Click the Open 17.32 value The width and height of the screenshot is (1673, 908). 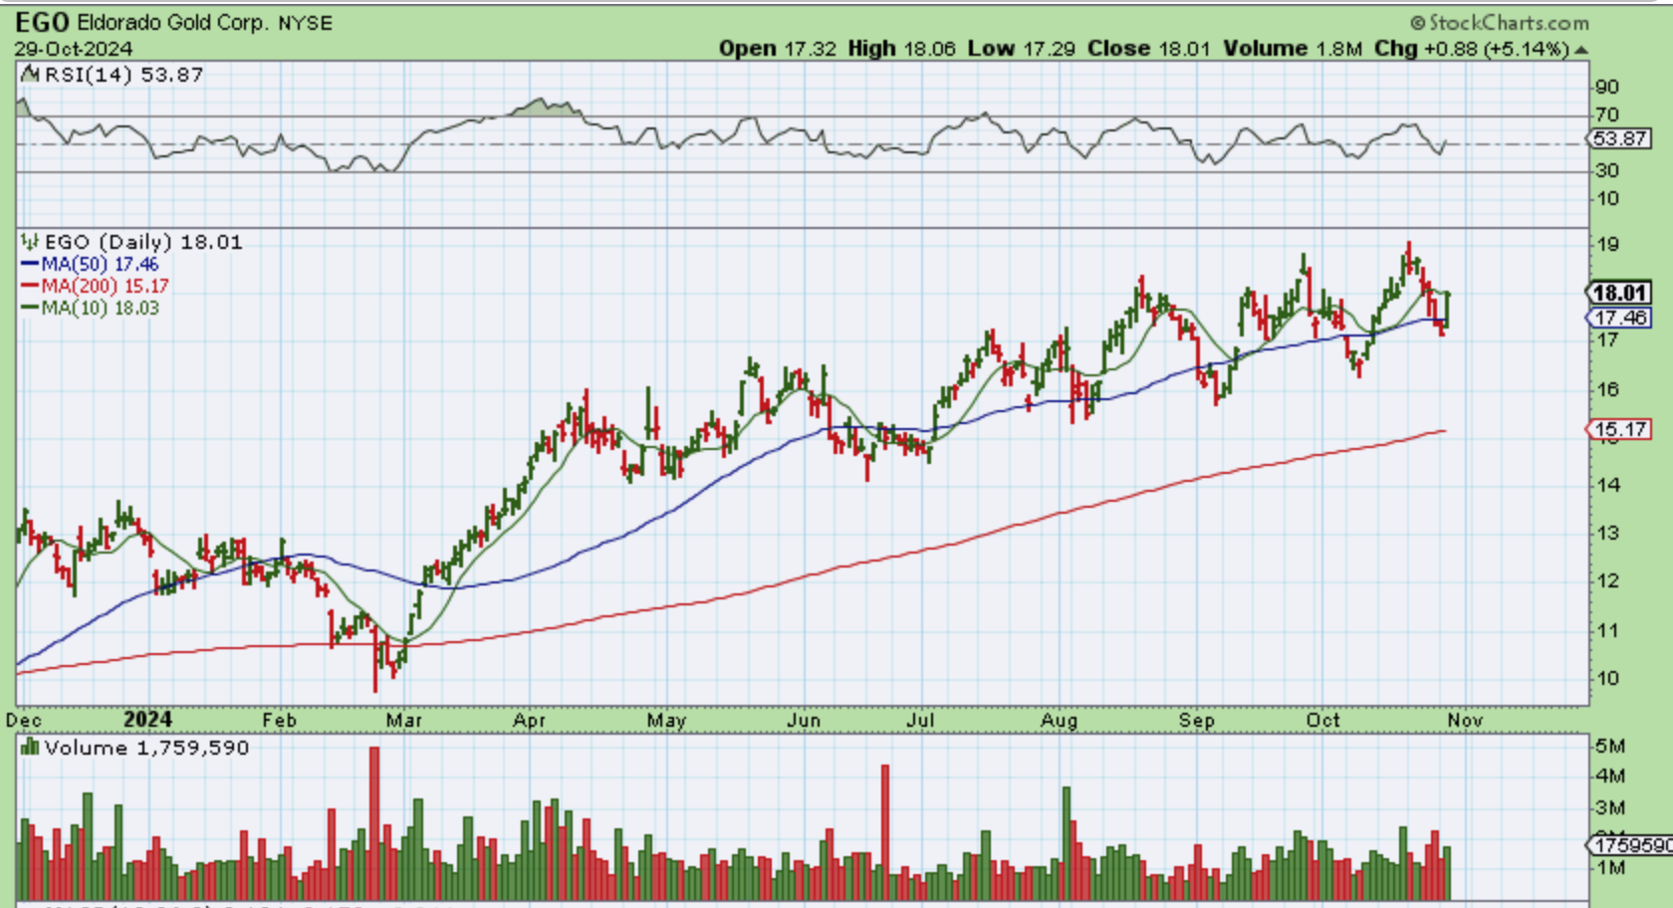[x=778, y=49]
